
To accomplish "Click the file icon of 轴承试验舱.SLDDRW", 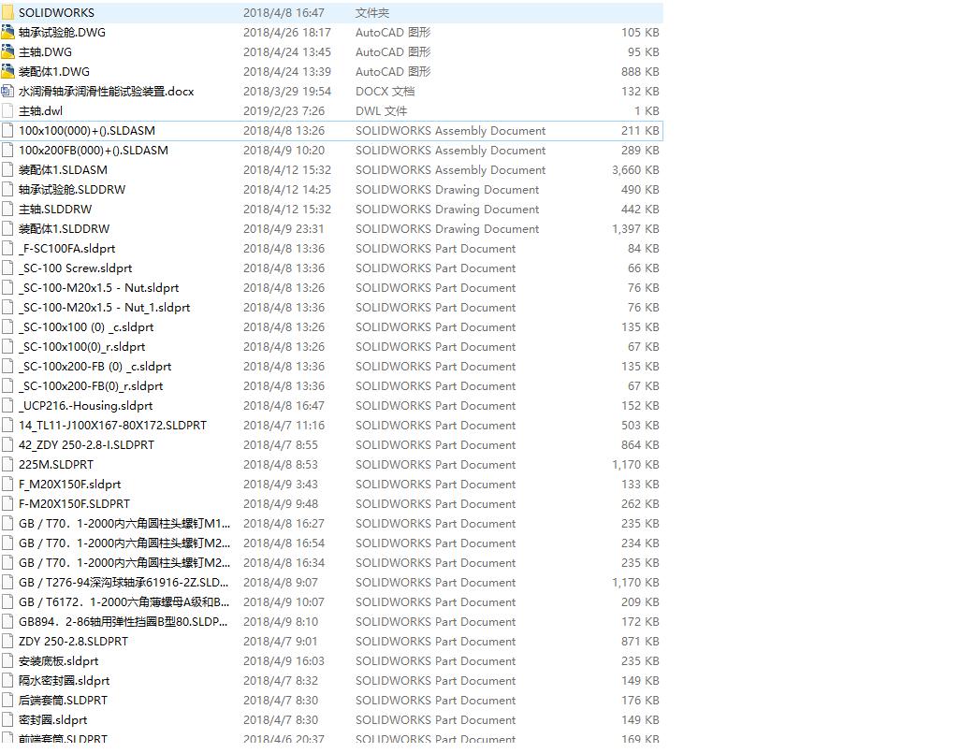I will 7,189.
